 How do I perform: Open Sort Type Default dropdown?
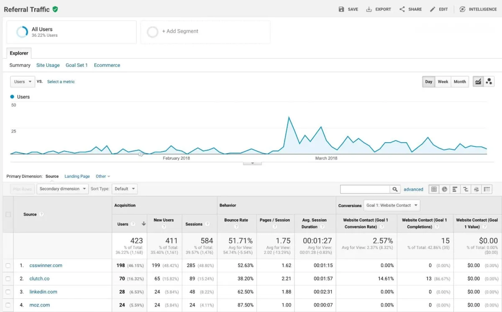125,189
